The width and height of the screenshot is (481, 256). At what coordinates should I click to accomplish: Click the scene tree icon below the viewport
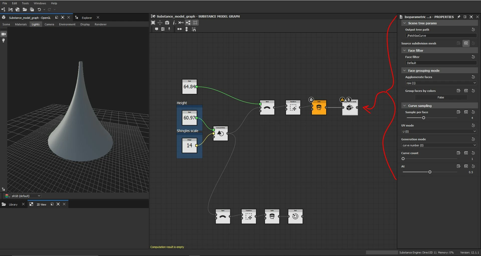pyautogui.click(x=4, y=189)
